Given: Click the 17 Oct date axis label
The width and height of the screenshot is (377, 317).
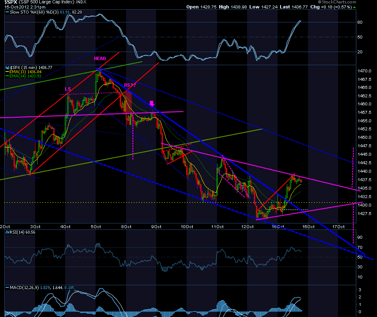Looking at the screenshot, I should point(338,227).
